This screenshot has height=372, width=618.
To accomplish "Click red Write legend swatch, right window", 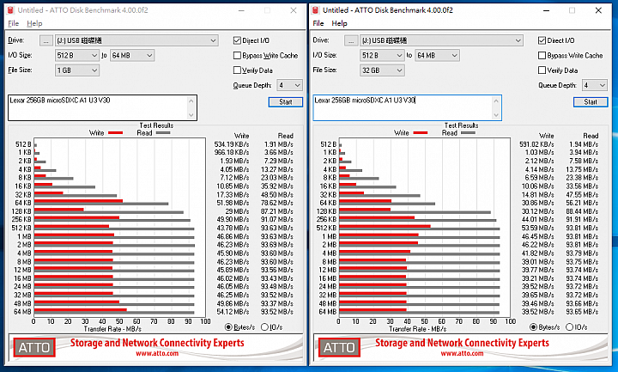I will [x=421, y=133].
